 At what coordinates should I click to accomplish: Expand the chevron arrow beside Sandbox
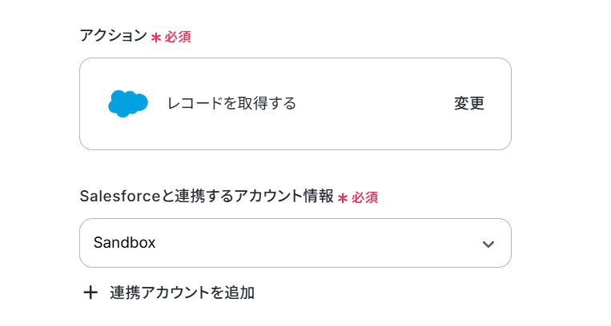click(488, 244)
